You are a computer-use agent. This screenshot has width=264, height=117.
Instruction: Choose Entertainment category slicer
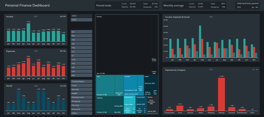pos(81,97)
